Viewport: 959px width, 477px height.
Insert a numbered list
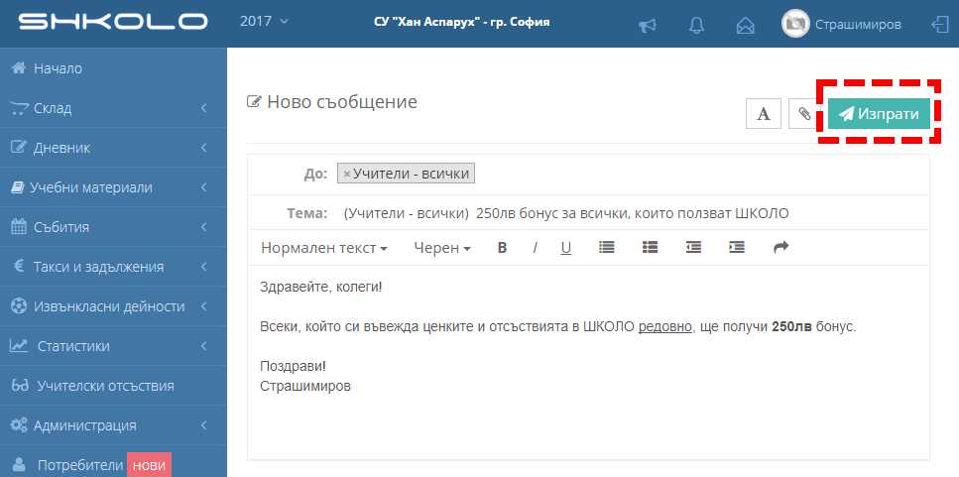[650, 247]
